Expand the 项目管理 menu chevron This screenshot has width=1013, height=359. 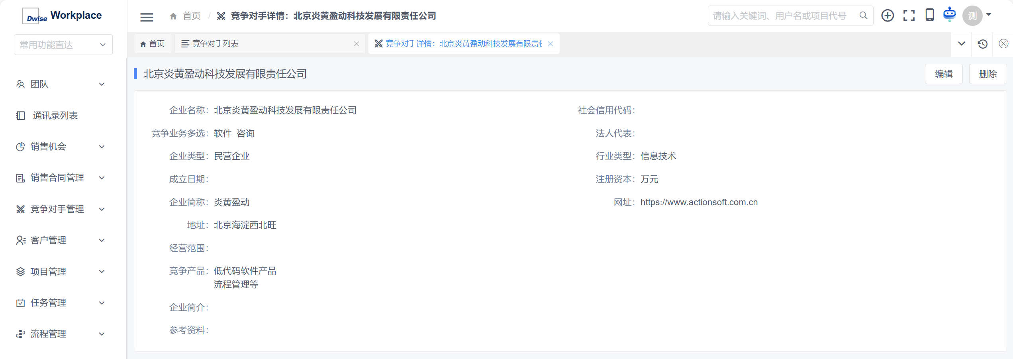click(x=102, y=272)
